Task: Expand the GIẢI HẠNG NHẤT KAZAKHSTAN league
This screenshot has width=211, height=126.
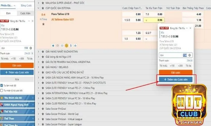Action: click(39, 52)
